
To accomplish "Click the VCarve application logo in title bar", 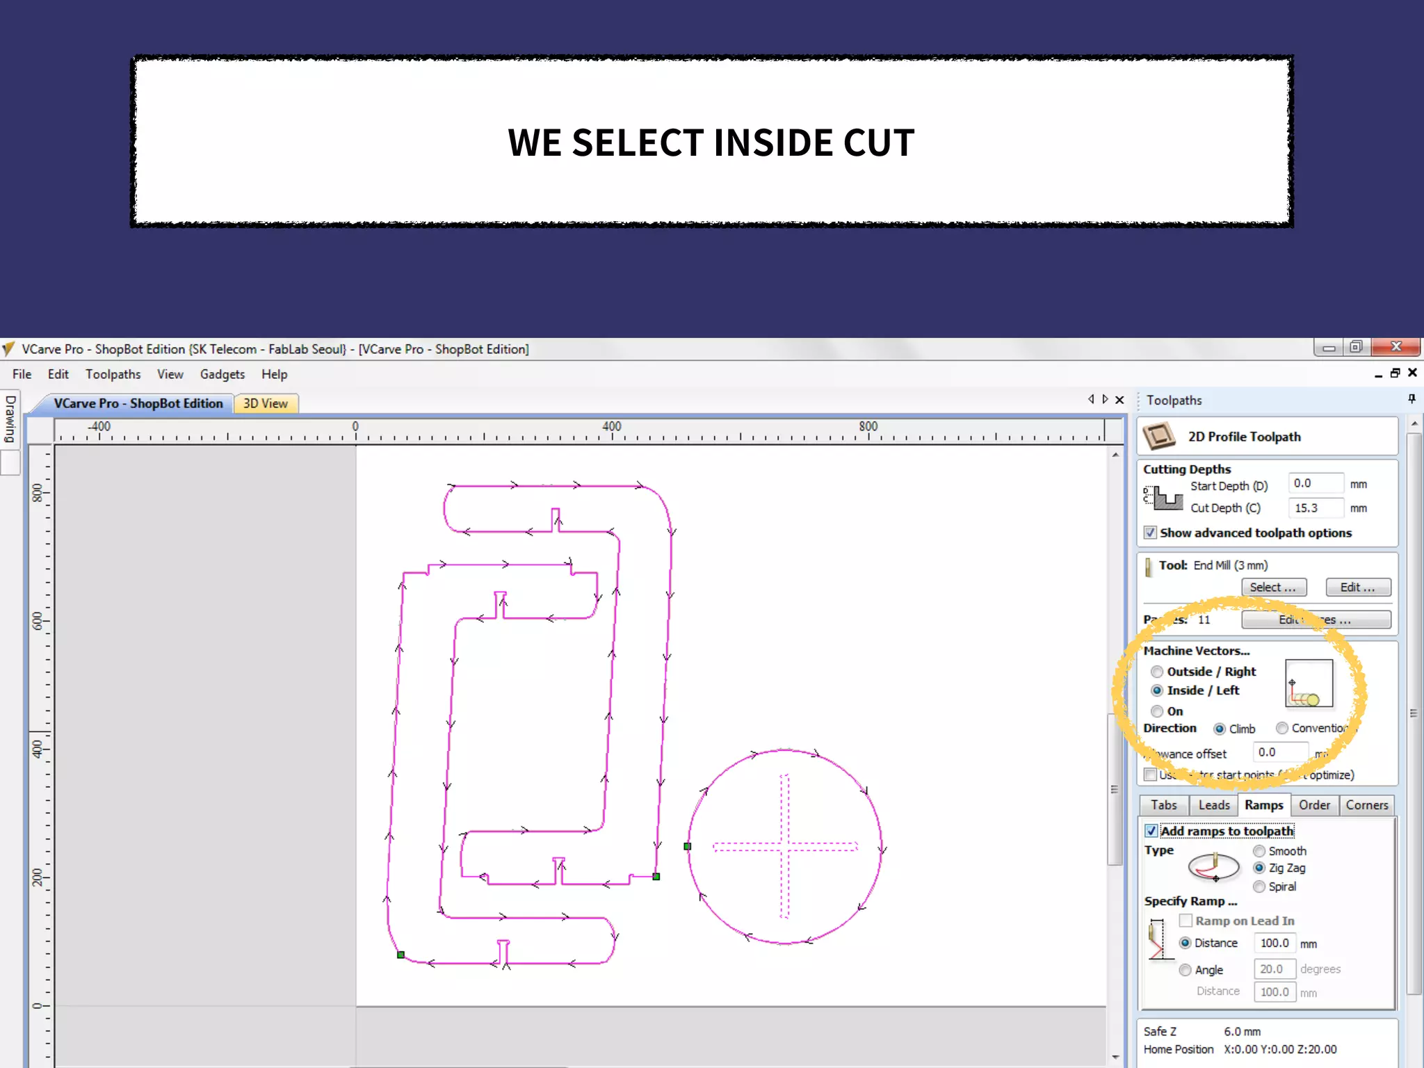I will click(9, 348).
